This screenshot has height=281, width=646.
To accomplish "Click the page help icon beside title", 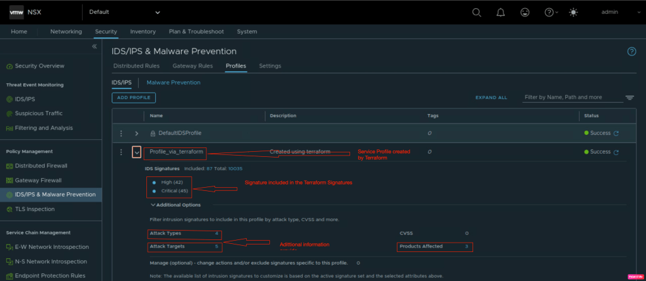I will 631,52.
